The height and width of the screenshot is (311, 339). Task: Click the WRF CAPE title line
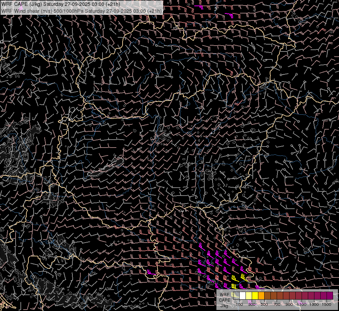pyautogui.click(x=61, y=4)
